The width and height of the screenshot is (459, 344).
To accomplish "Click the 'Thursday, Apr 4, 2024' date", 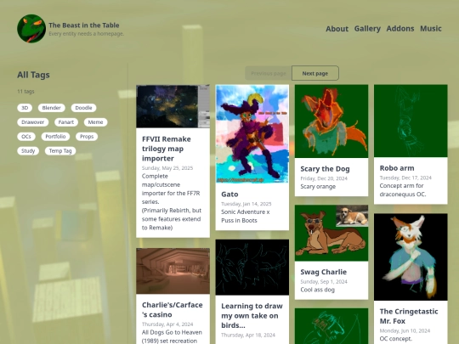I will [167, 324].
